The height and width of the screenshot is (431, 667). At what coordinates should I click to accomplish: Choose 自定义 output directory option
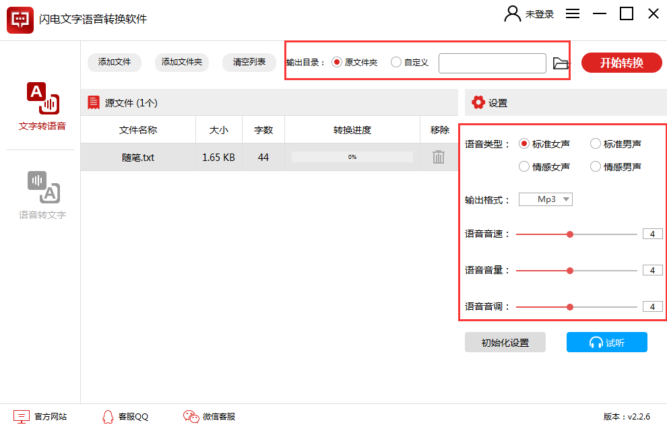(396, 63)
